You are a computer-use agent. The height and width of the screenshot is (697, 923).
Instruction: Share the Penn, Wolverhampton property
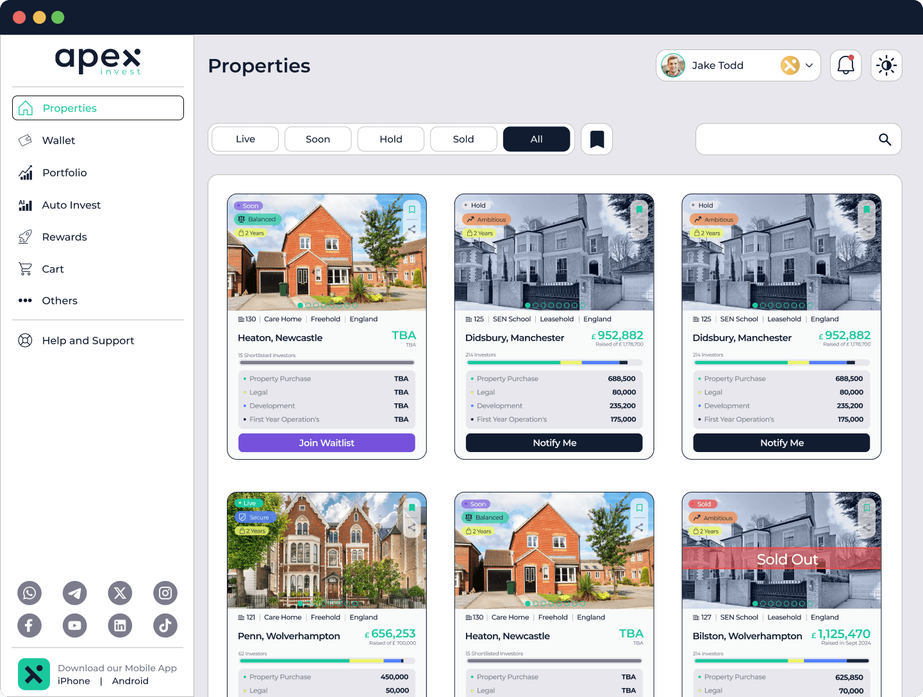412,527
